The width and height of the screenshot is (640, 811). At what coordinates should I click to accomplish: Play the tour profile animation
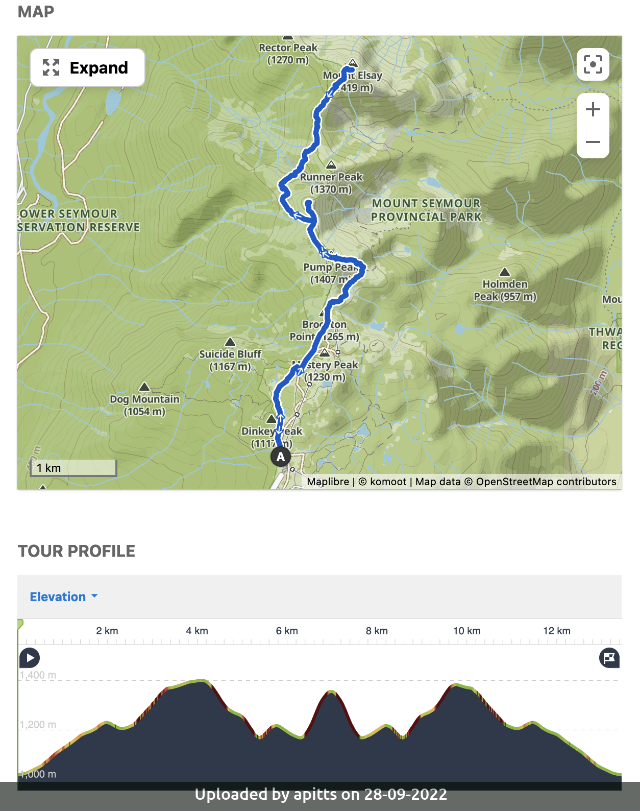tap(30, 658)
